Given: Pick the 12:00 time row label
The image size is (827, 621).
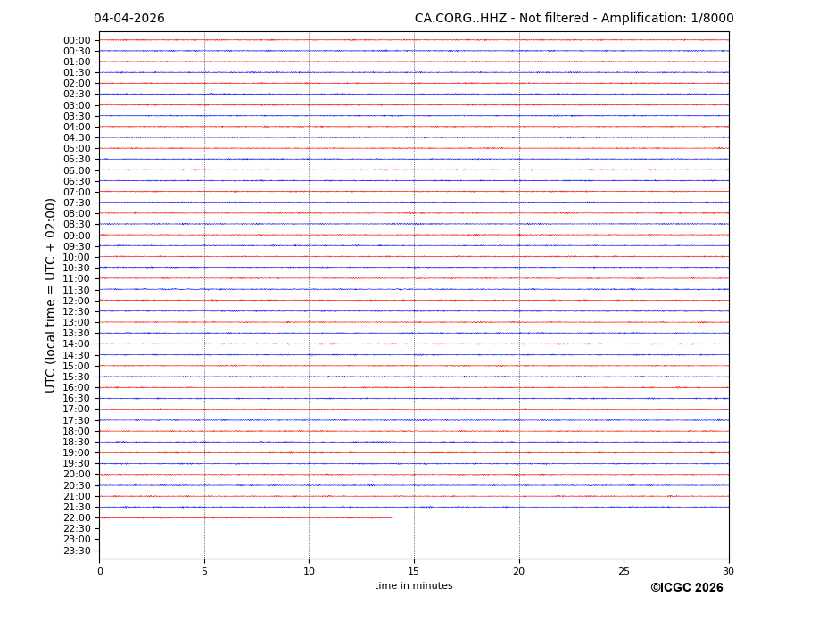Looking at the screenshot, I should pyautogui.click(x=77, y=301).
